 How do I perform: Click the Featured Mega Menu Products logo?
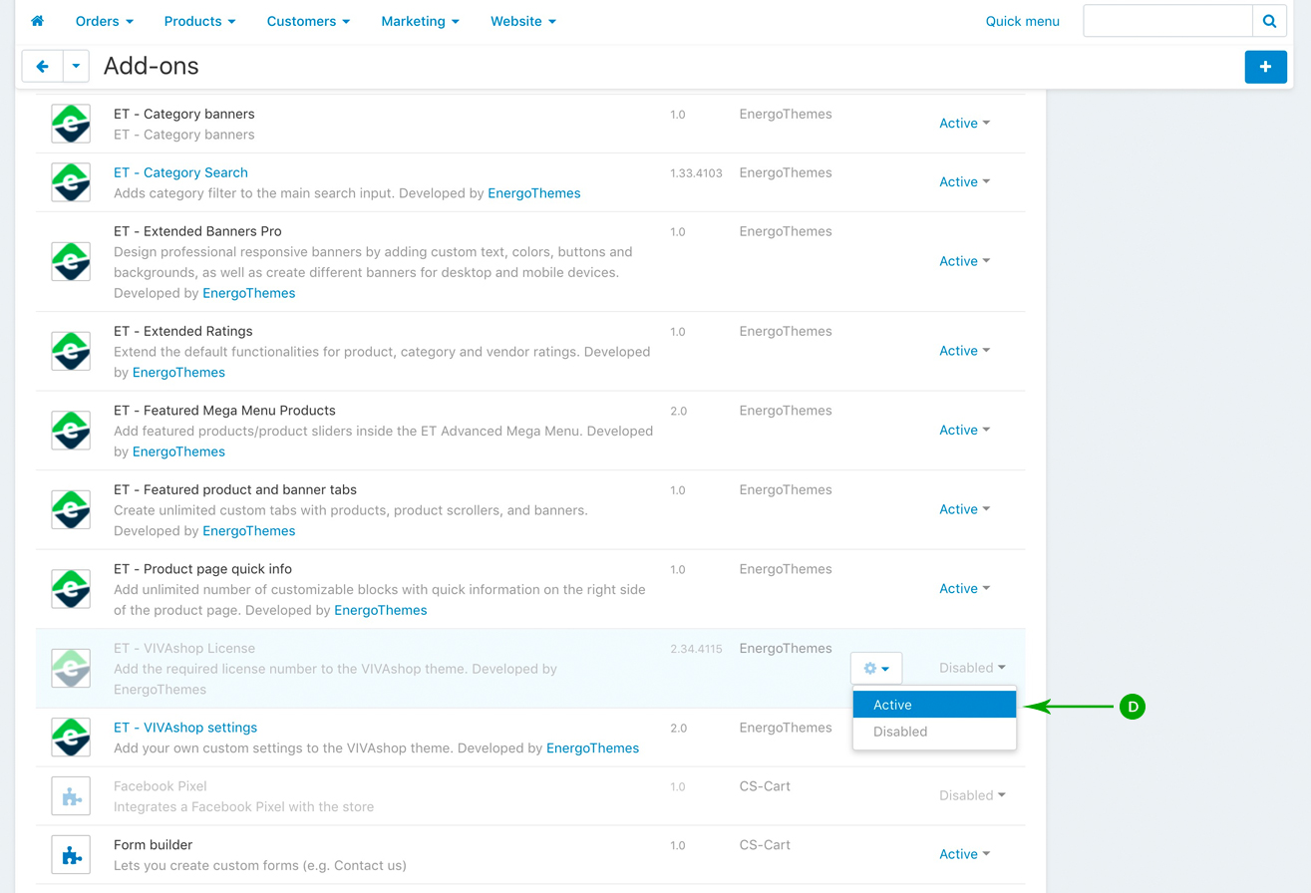point(71,431)
